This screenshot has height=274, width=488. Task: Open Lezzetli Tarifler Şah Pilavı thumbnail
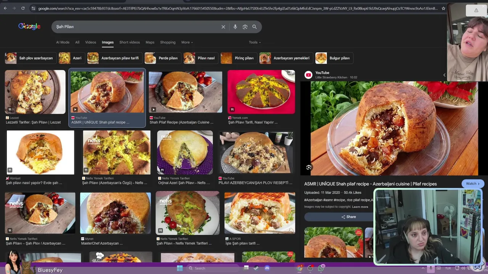pyautogui.click(x=35, y=92)
